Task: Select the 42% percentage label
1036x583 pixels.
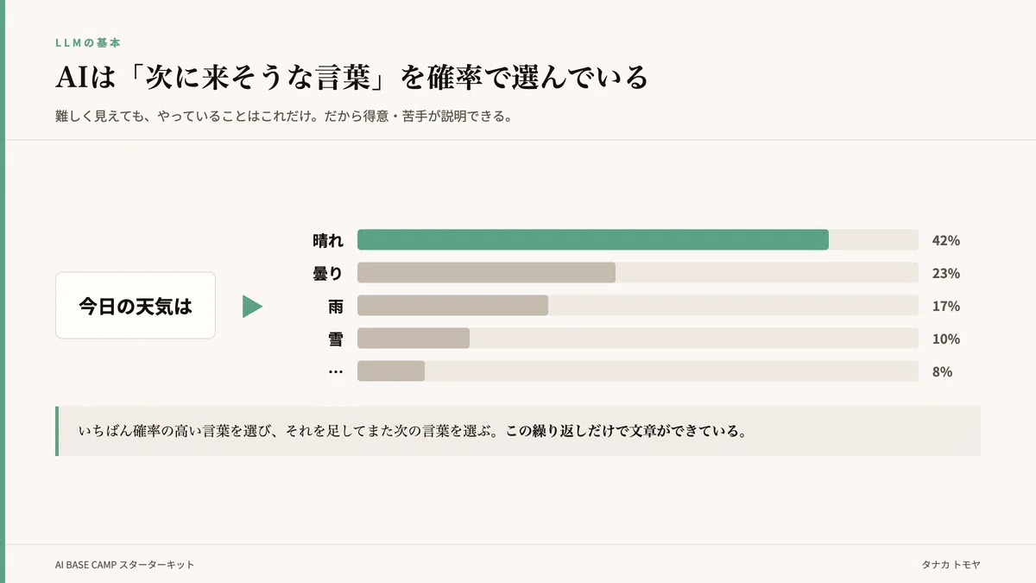Action: click(x=946, y=240)
